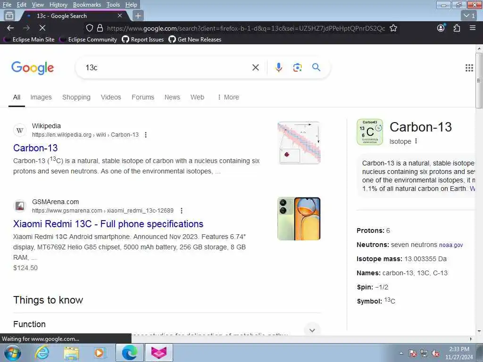This screenshot has width=483, height=362.
Task: Open the Get New Releases bookmark
Action: click(x=195, y=40)
